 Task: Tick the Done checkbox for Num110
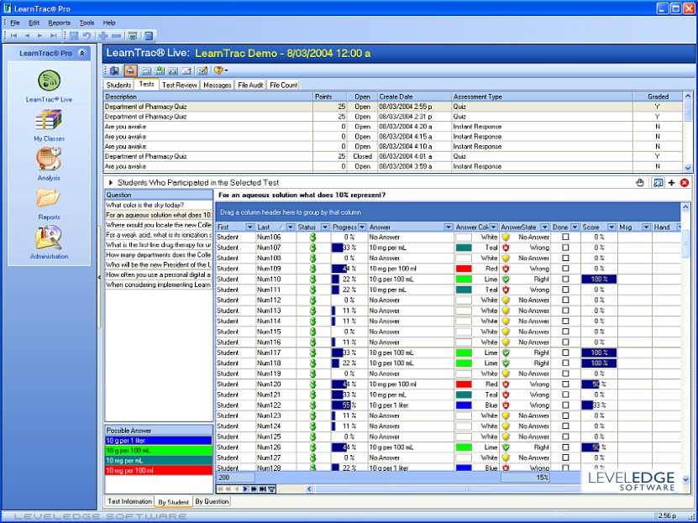[x=565, y=279]
